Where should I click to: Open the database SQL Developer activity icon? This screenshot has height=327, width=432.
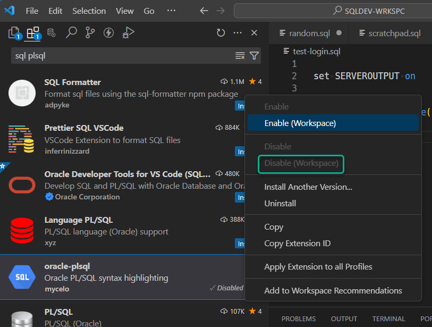(51, 32)
